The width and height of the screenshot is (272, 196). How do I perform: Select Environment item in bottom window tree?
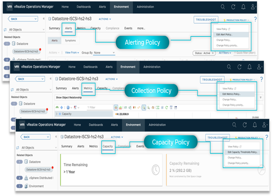coord(36,186)
